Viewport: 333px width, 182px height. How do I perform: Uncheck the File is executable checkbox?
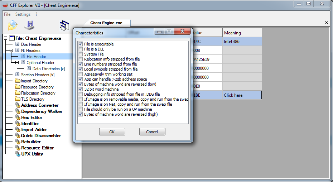(x=80, y=44)
